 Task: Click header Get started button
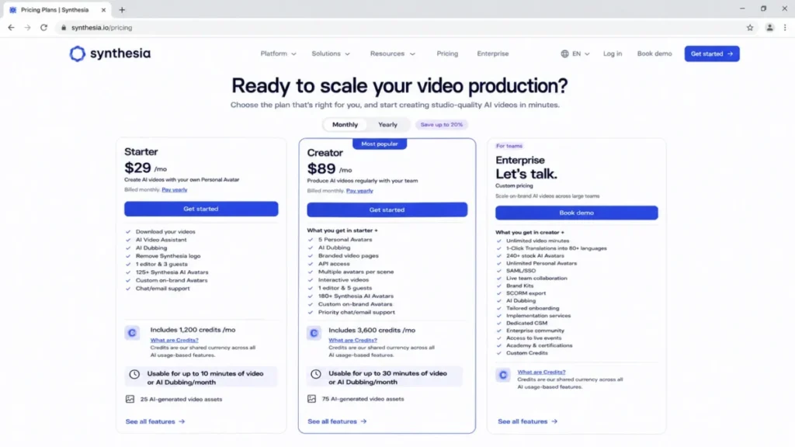coord(712,54)
